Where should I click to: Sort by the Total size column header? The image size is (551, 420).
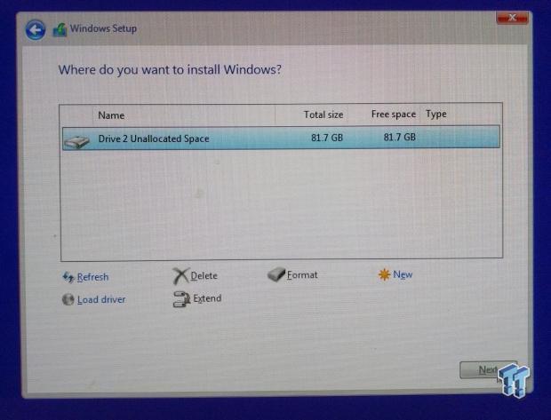coord(323,115)
